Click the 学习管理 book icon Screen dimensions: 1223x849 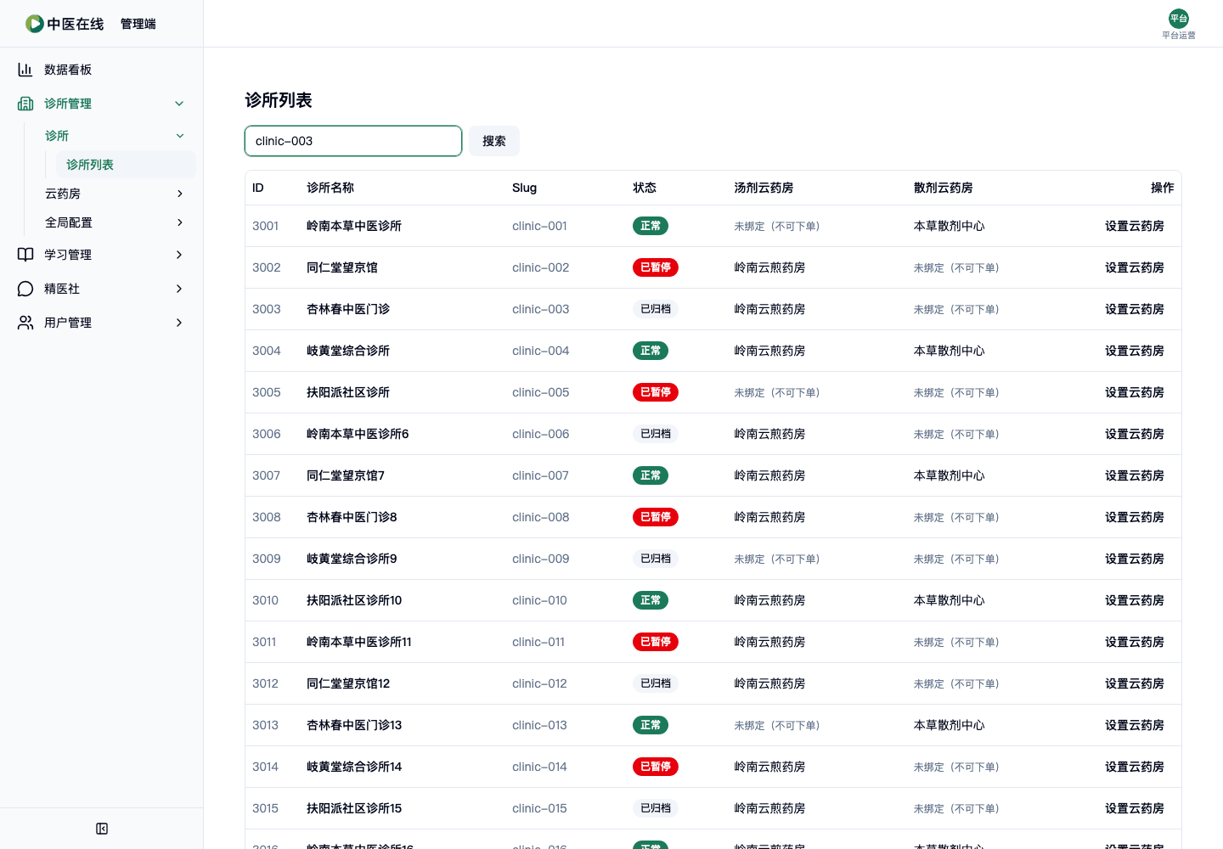pyautogui.click(x=25, y=255)
